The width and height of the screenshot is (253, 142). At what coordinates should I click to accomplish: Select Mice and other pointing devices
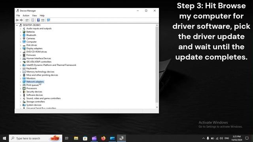pyautogui.click(x=42, y=75)
